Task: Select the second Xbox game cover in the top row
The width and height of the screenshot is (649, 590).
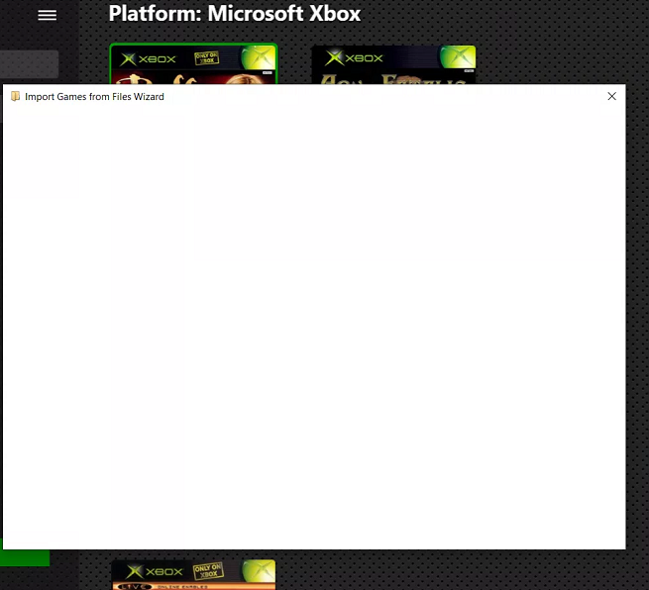Action: [x=393, y=65]
